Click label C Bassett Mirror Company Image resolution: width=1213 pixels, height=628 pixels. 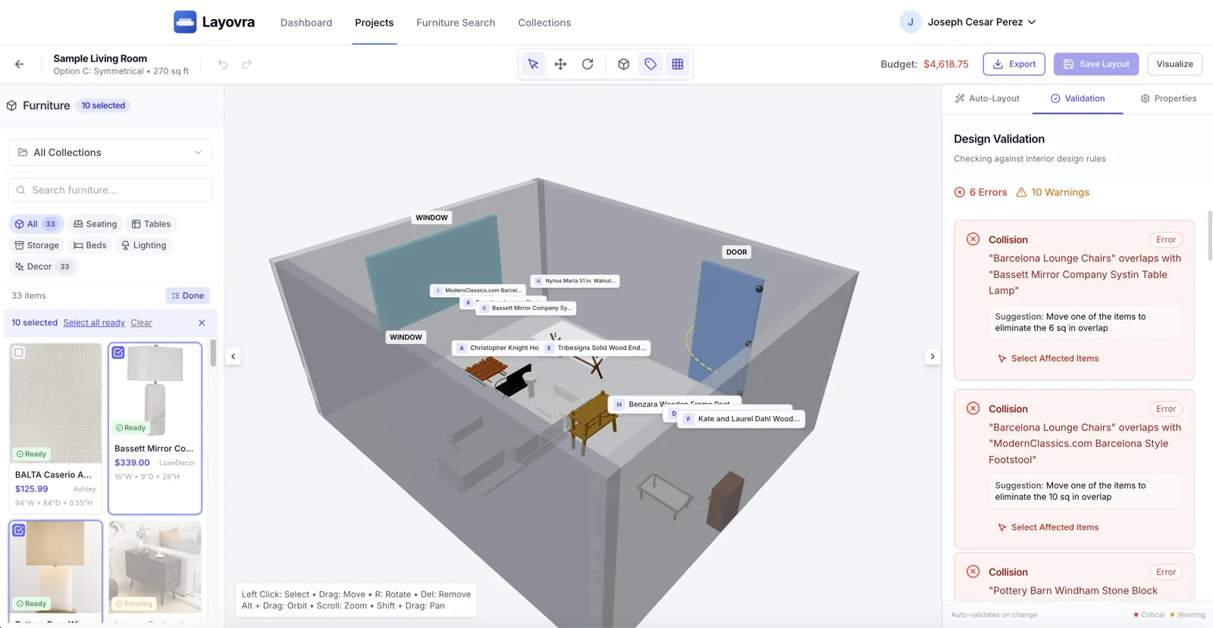click(x=526, y=308)
